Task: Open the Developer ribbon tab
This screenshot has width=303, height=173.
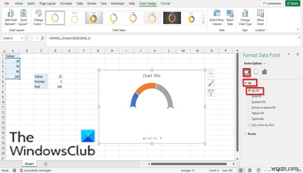Action: (x=118, y=3)
